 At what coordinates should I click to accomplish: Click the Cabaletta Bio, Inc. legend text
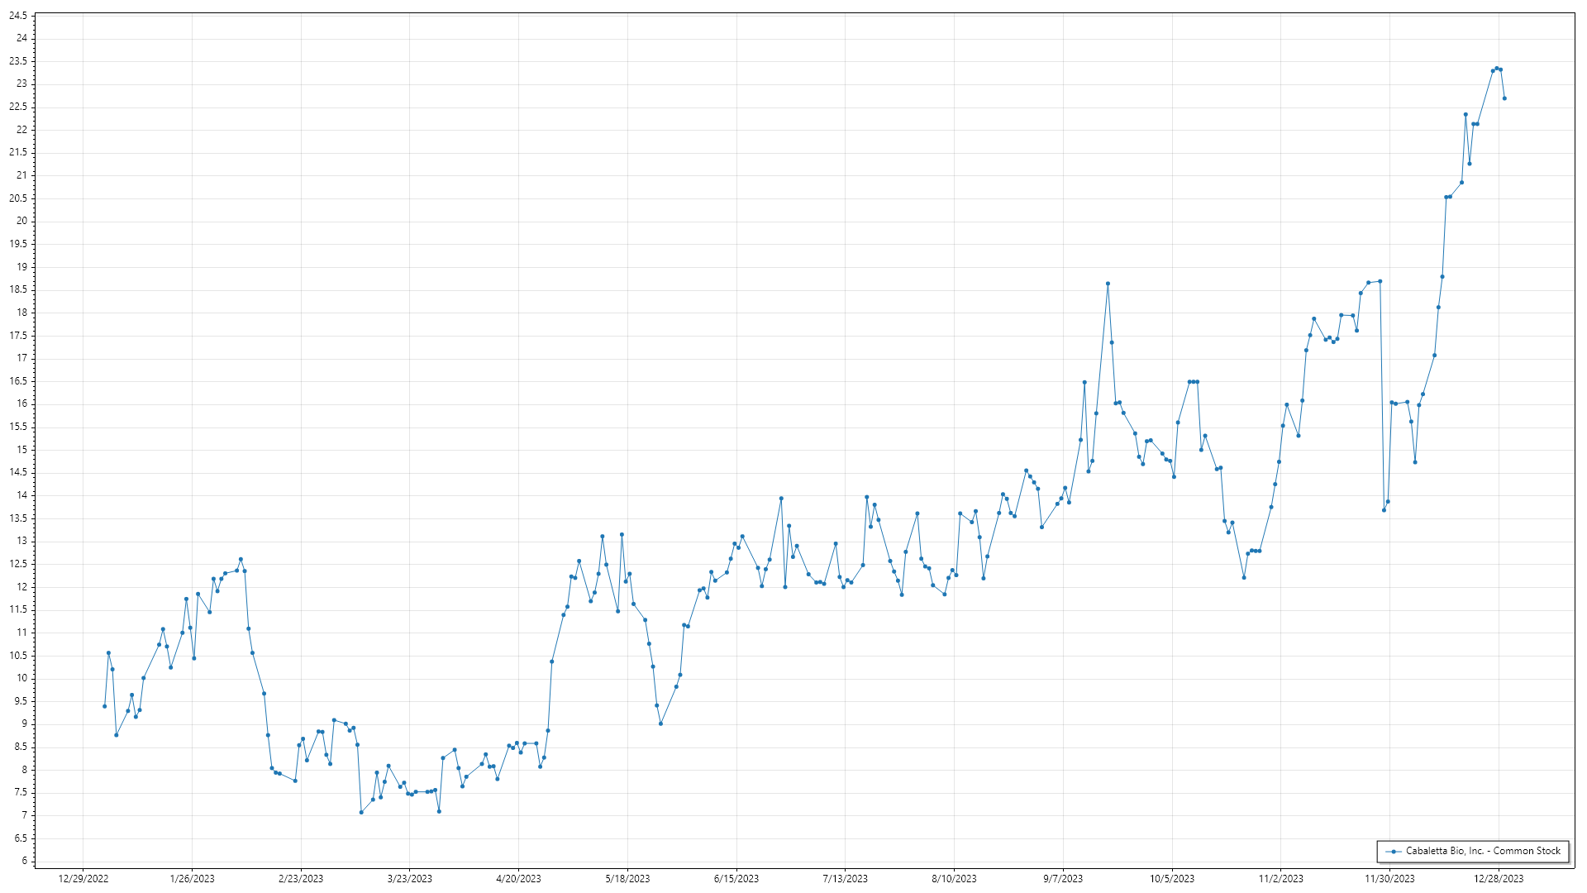click(1483, 851)
